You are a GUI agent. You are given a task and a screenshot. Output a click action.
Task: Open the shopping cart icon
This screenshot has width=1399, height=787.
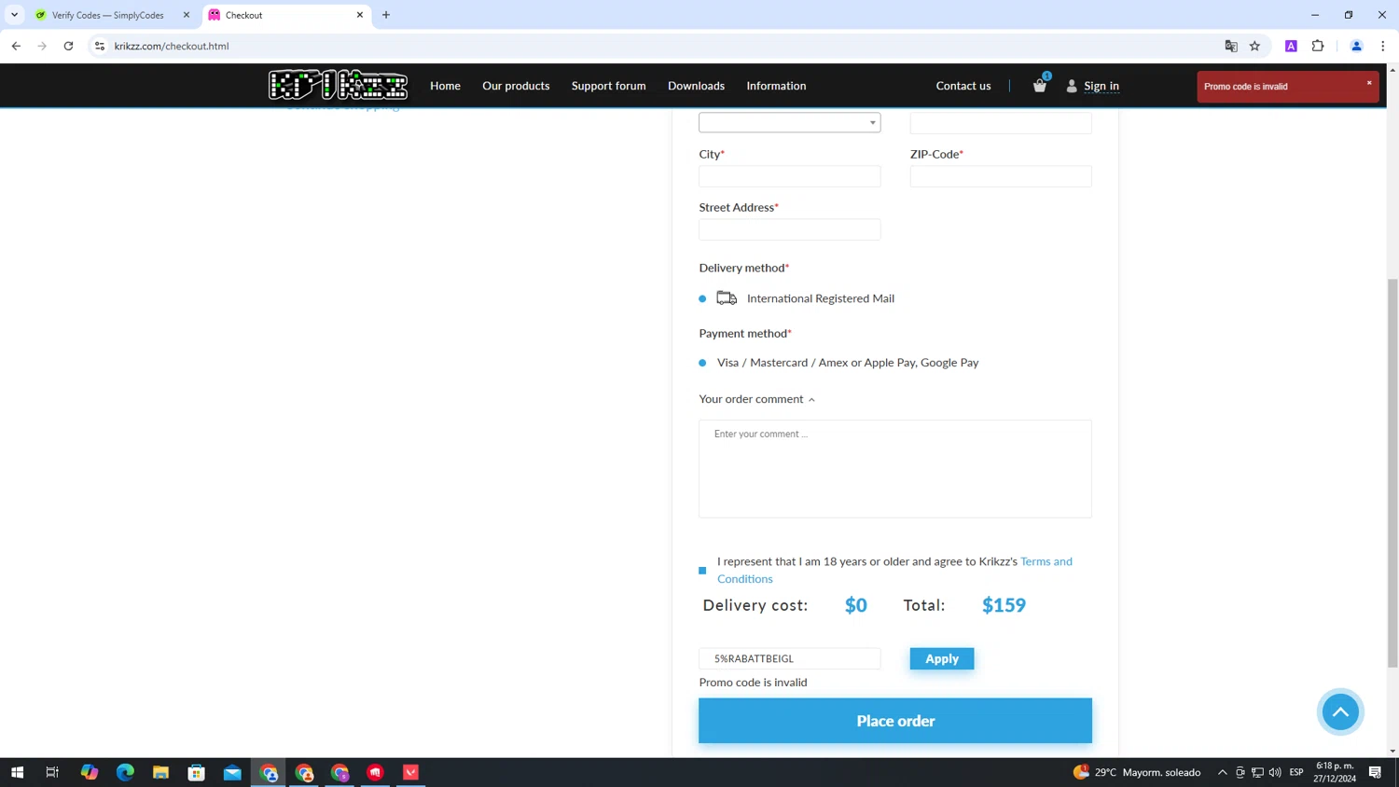tap(1040, 86)
